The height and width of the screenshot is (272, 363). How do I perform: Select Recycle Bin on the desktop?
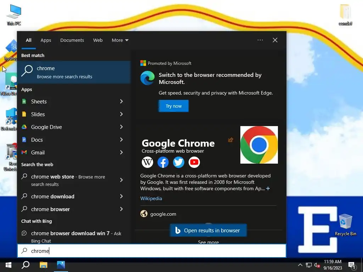pyautogui.click(x=345, y=225)
